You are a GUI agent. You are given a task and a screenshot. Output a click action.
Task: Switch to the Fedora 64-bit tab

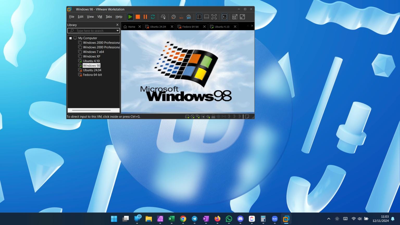coord(190,27)
